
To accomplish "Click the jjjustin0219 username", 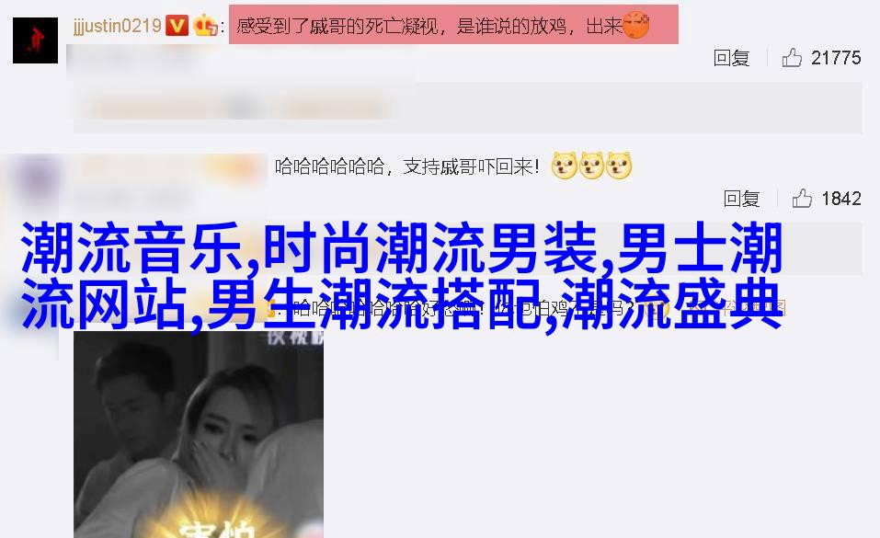I will 118,26.
